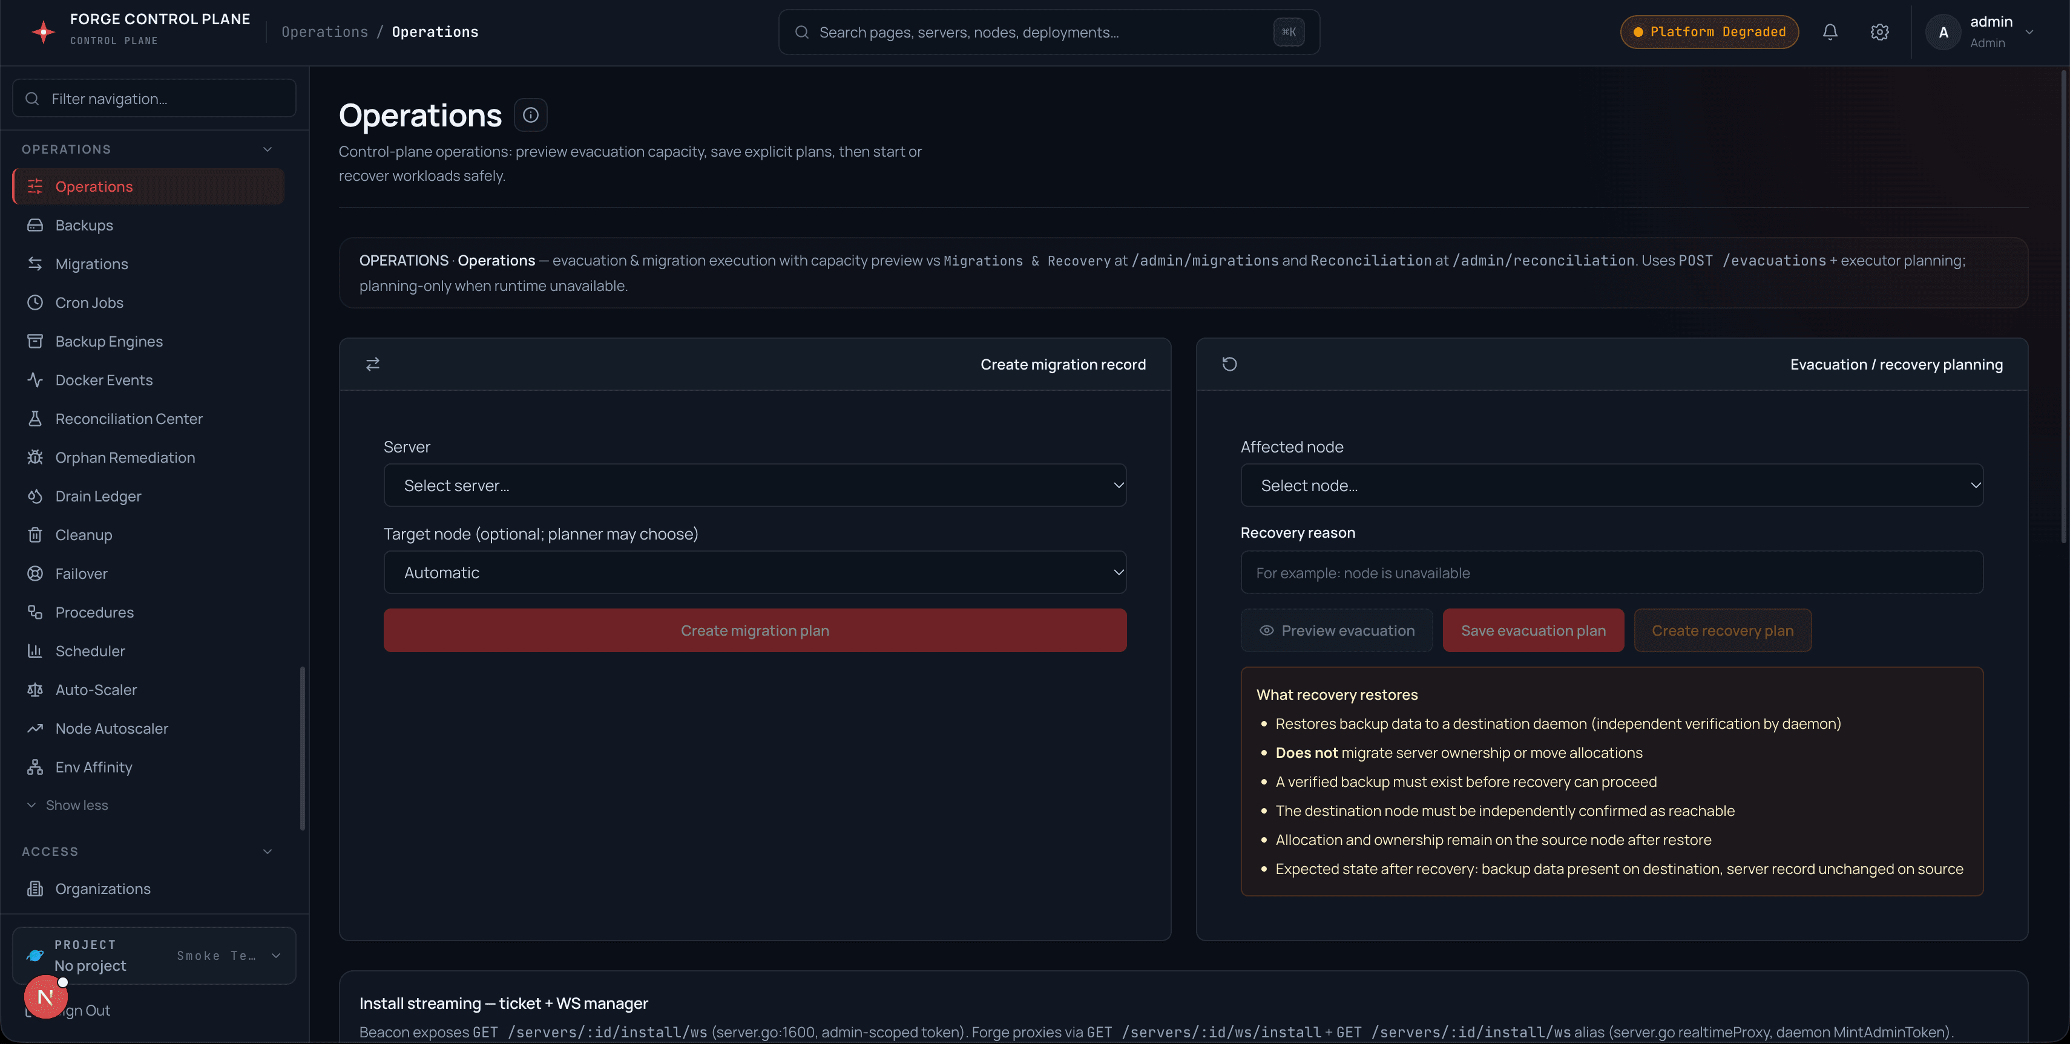The image size is (2070, 1044).
Task: Click the Forge Control Plane logo
Action: coord(44,31)
